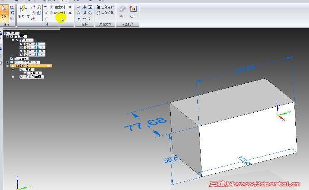Click the red scissors-like icon under the dimension icons
Screen dimensions: 309x190
[x=33, y=19]
